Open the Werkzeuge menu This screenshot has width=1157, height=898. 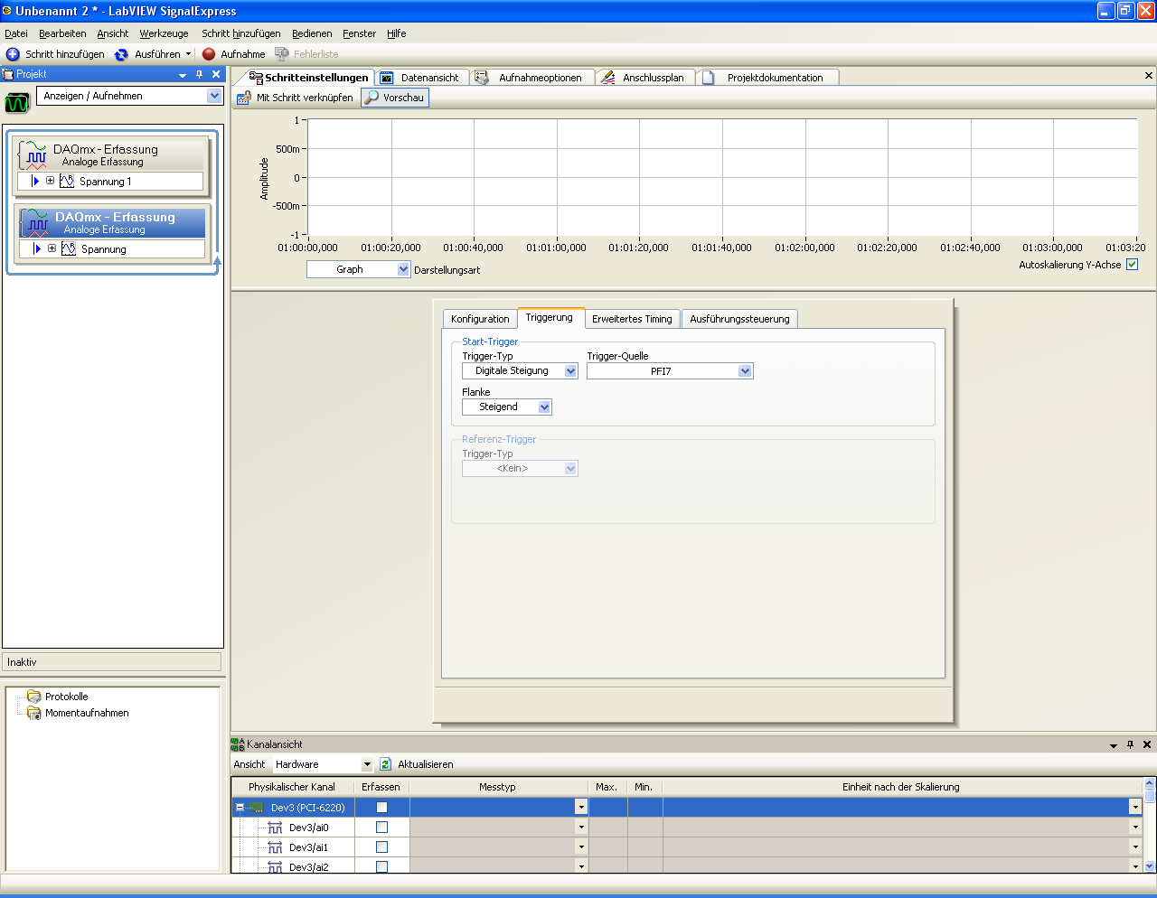coord(164,33)
